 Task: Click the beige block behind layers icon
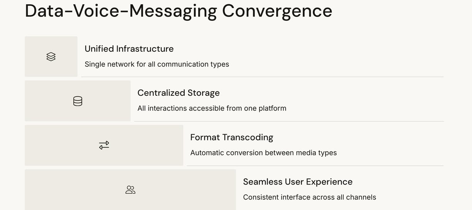51,57
